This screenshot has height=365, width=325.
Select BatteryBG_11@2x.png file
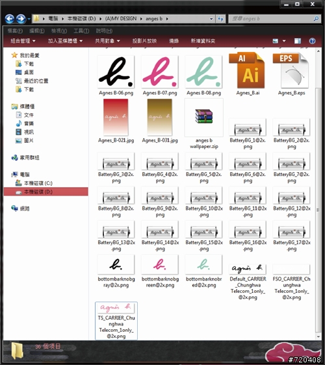[248, 202]
